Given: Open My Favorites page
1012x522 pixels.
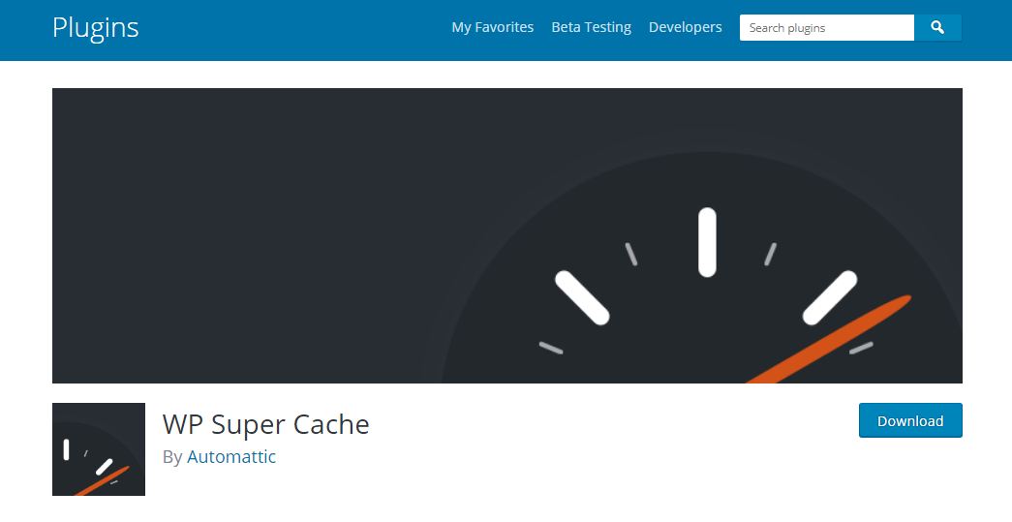Looking at the screenshot, I should [493, 27].
